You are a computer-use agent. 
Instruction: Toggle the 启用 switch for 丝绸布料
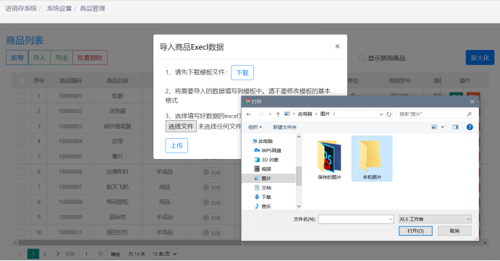212,172
